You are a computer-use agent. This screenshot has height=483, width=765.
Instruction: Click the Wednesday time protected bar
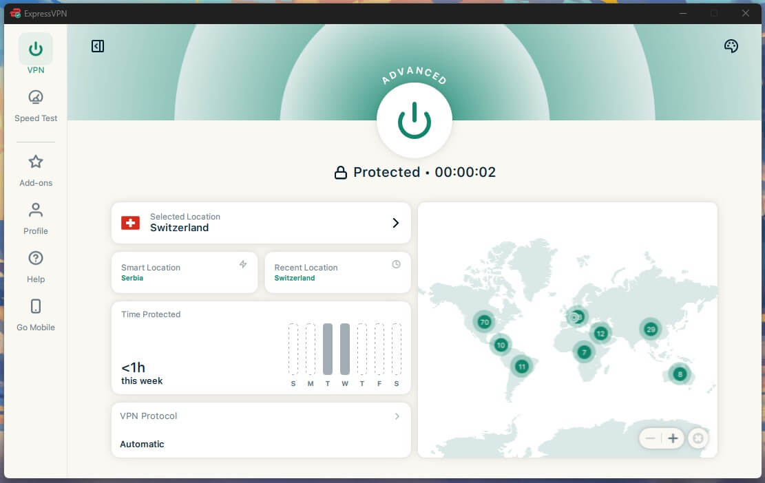[x=345, y=349]
